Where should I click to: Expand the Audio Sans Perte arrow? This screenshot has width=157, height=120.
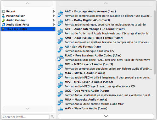pyautogui.click(x=54, y=25)
